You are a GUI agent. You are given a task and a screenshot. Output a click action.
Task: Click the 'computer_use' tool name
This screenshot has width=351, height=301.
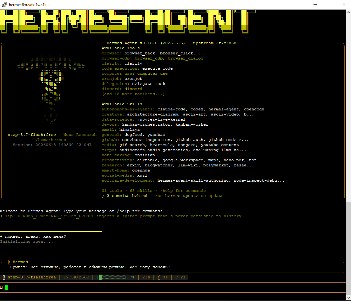152,73
